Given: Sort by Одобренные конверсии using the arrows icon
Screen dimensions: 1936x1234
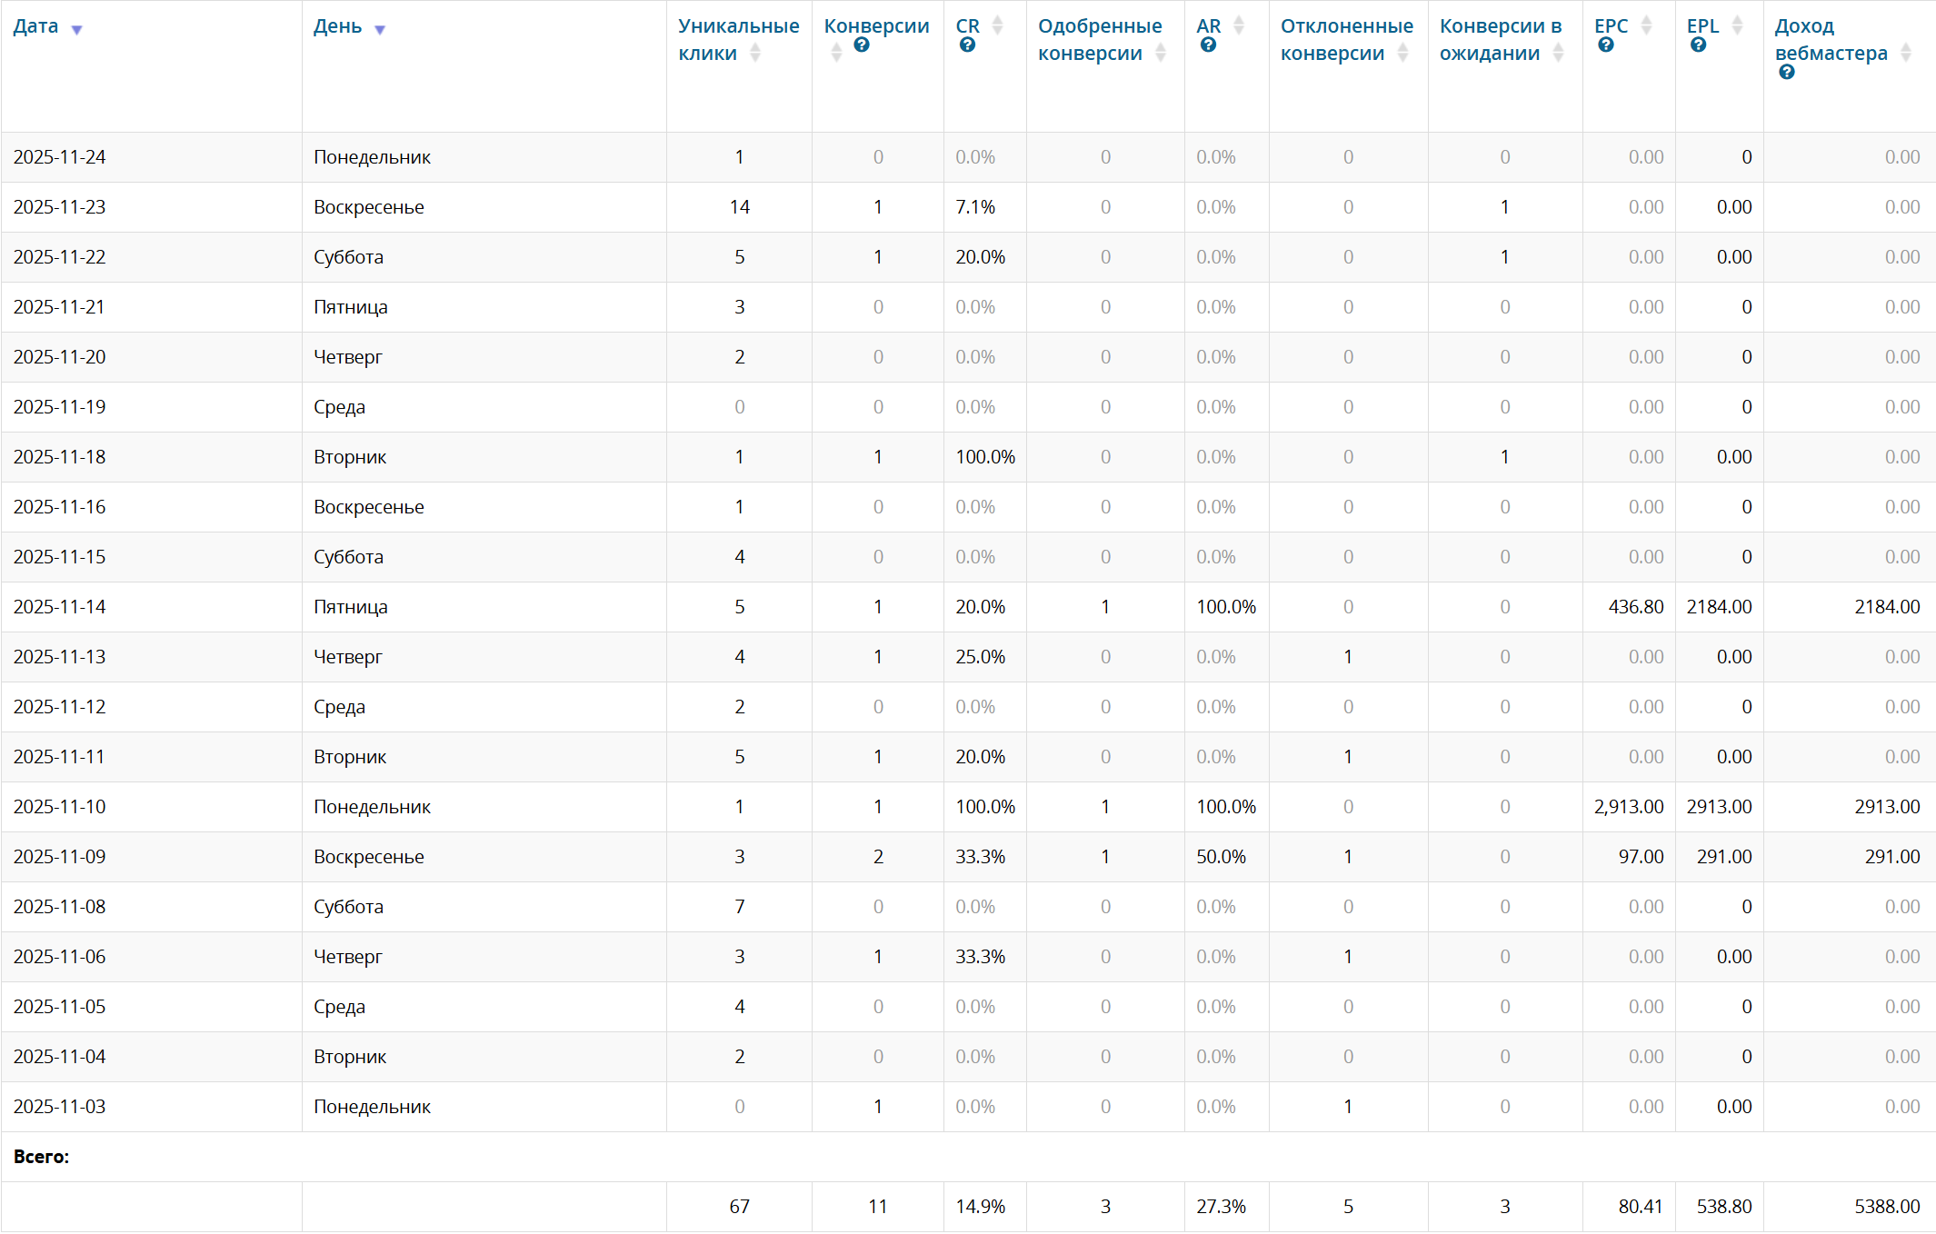Looking at the screenshot, I should [x=1161, y=54].
